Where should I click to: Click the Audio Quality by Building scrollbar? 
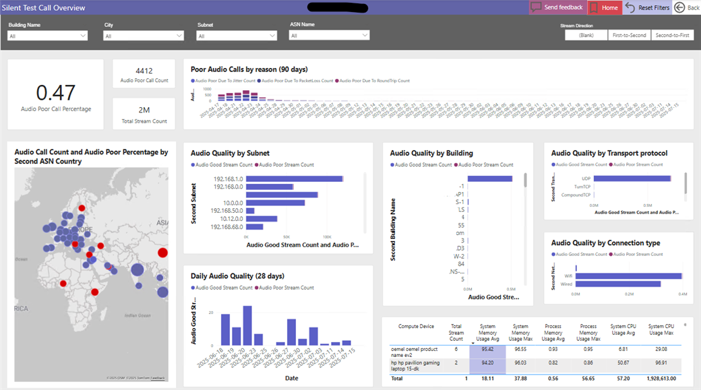(x=525, y=181)
